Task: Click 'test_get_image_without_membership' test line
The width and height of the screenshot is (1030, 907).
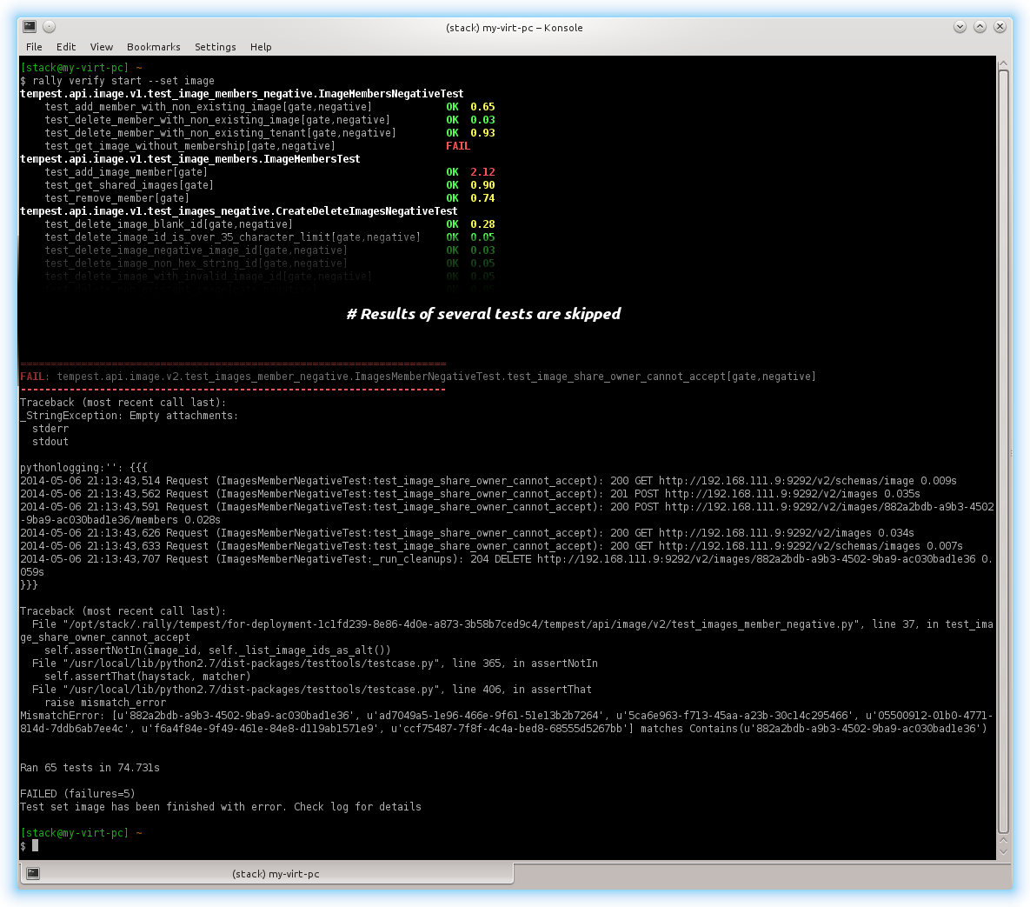Action: point(189,146)
